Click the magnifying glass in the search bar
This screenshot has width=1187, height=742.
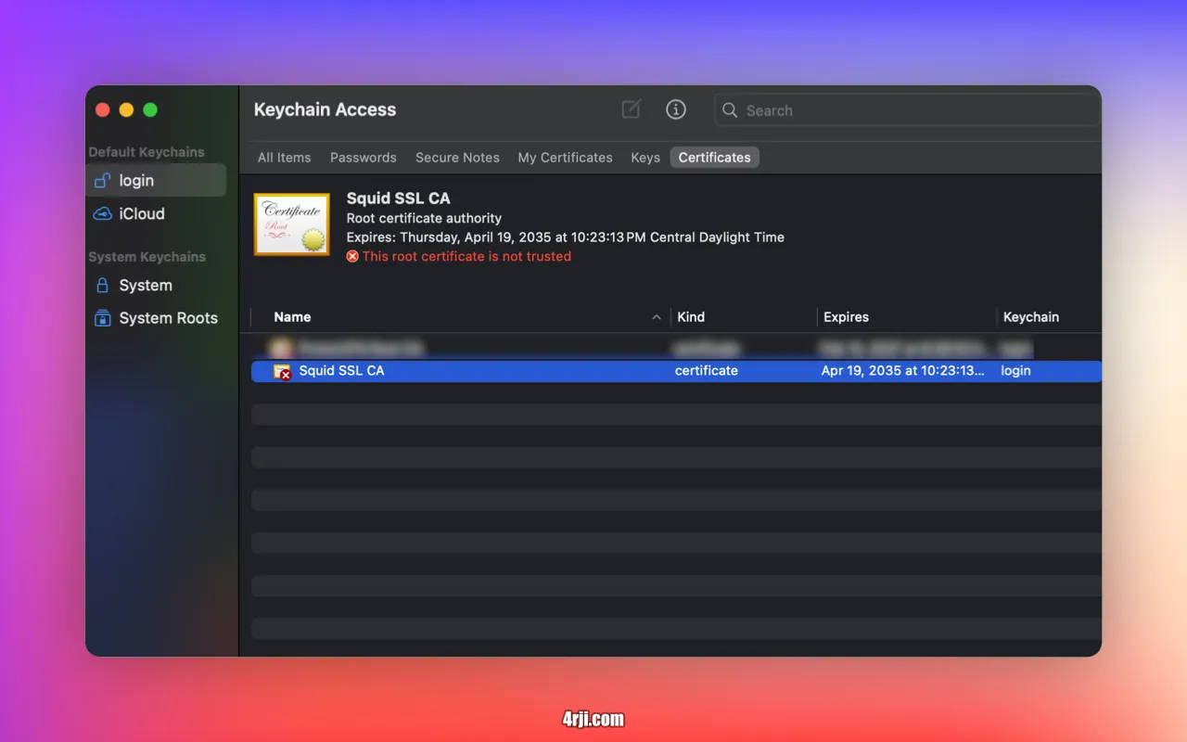click(x=730, y=110)
